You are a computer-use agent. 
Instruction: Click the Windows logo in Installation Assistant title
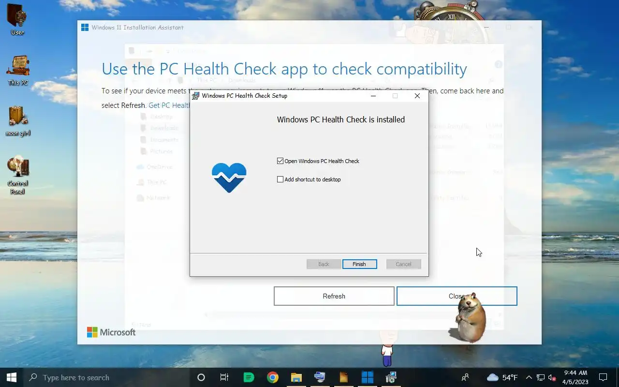pos(85,28)
